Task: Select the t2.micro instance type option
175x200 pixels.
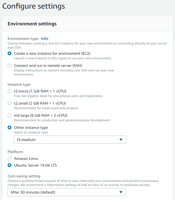Action: (x=10, y=91)
